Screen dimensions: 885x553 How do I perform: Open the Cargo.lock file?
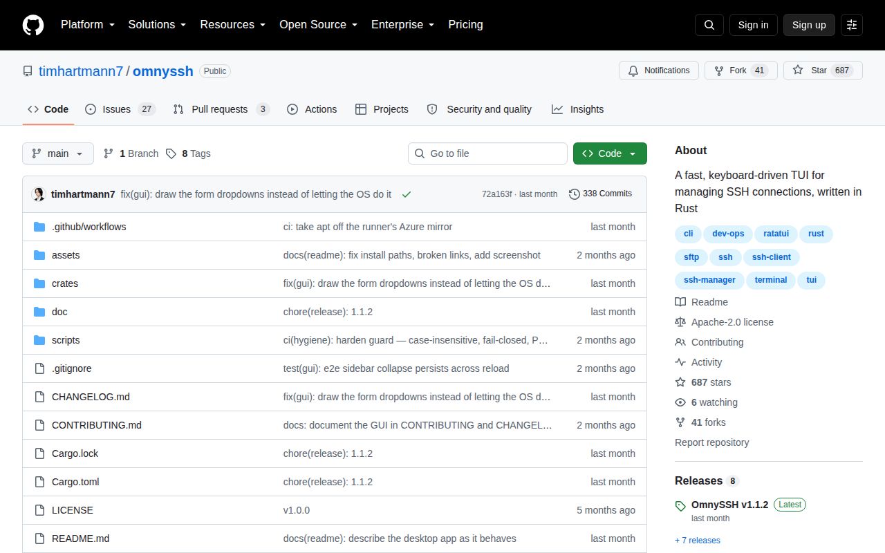coord(75,453)
